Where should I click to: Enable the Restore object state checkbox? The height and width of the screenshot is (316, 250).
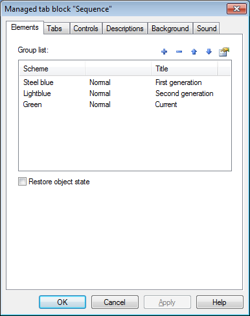click(x=22, y=182)
